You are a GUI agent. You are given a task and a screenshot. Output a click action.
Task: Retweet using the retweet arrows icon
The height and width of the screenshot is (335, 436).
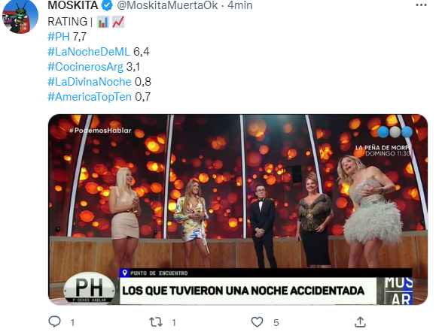pyautogui.click(x=156, y=322)
